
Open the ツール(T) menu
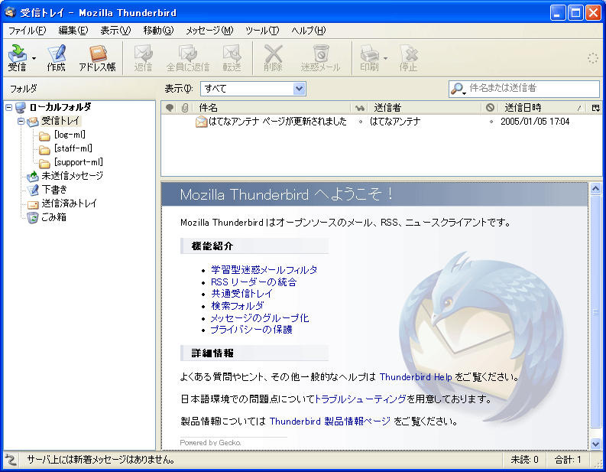coord(262,31)
